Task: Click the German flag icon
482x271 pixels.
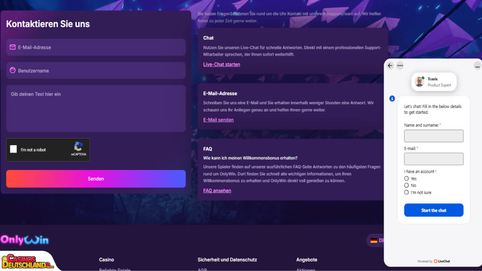Action: (374, 240)
